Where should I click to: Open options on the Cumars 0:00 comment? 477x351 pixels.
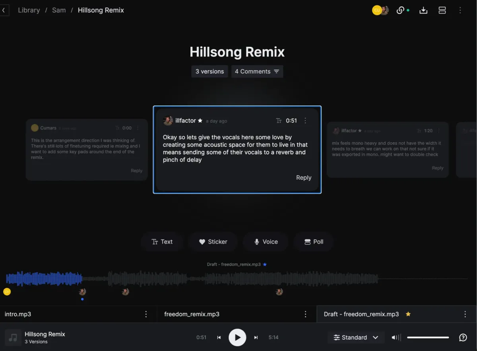[138, 128]
